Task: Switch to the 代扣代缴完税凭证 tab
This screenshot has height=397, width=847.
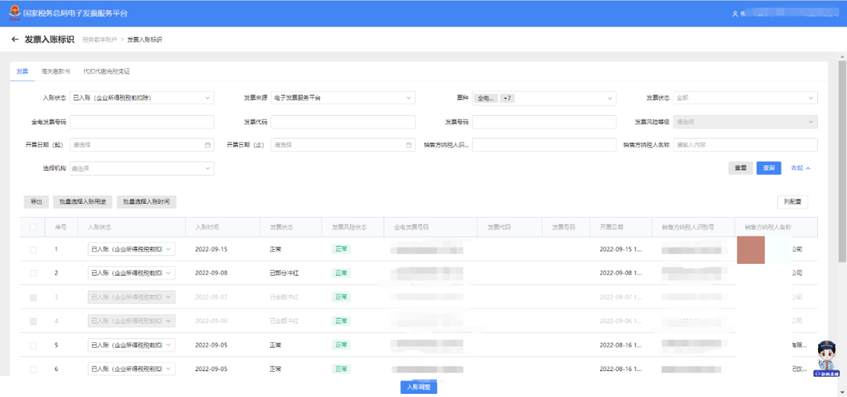Action: click(x=106, y=71)
